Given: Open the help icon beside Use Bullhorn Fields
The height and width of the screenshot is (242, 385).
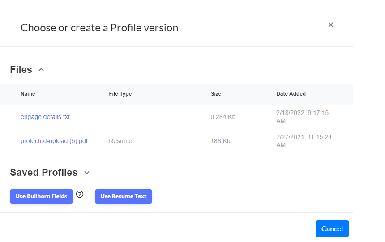Looking at the screenshot, I should (x=80, y=194).
